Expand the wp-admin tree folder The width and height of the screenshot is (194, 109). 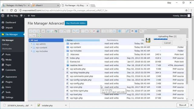tap(32, 44)
